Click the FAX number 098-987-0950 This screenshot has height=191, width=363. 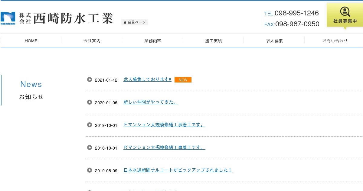click(x=297, y=24)
